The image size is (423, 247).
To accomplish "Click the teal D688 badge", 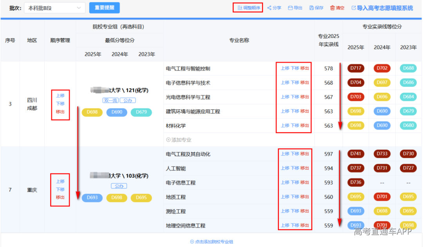I will pyautogui.click(x=409, y=68).
